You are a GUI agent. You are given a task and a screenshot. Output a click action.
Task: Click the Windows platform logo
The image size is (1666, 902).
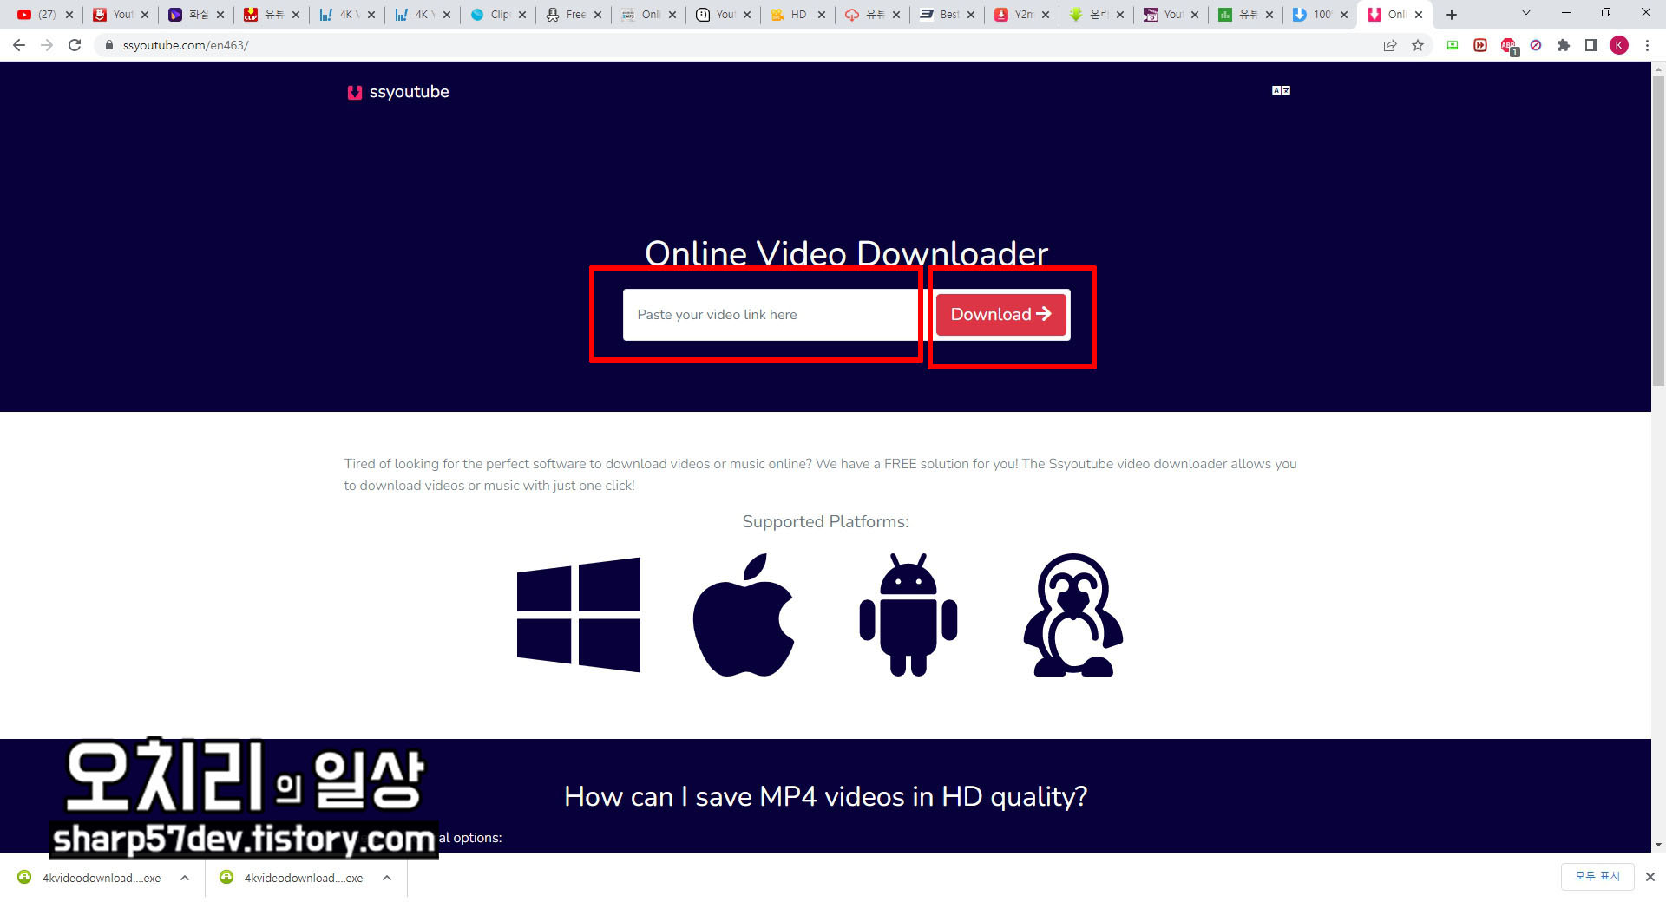[x=579, y=615]
